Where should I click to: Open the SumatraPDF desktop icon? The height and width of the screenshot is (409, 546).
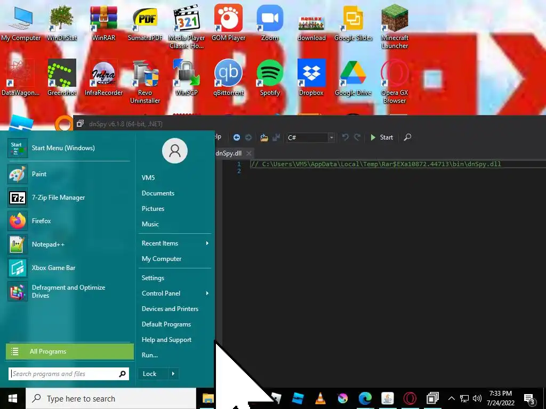pyautogui.click(x=145, y=22)
